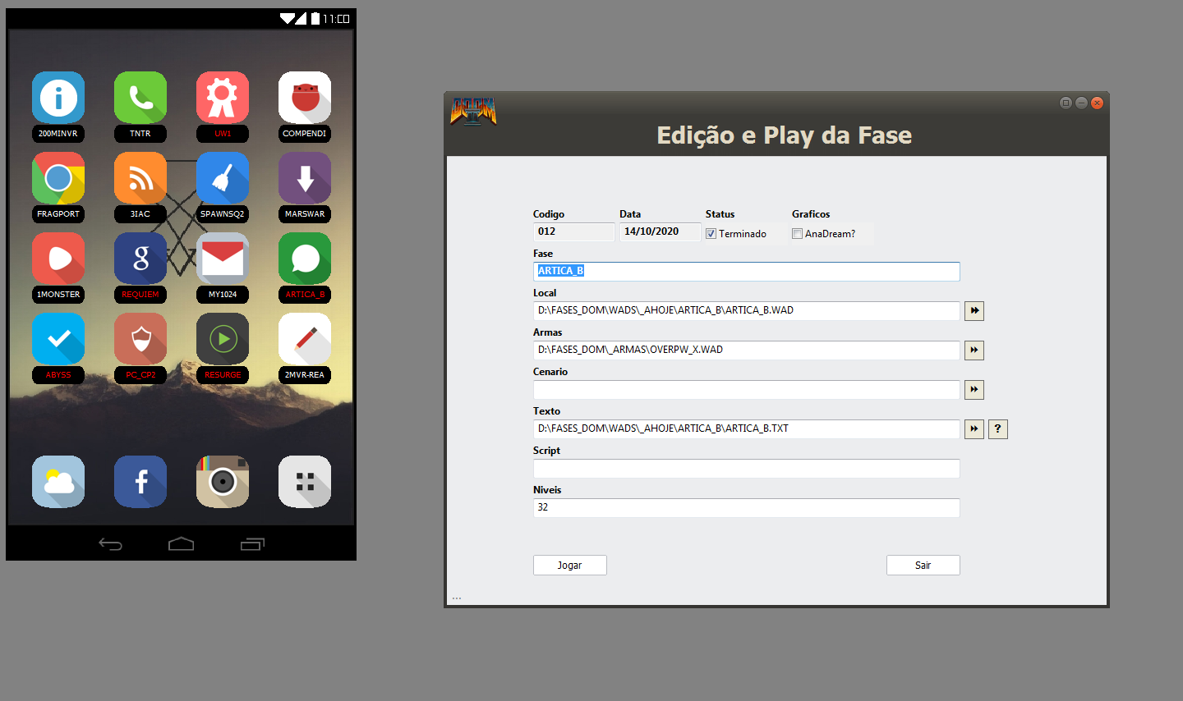1183x701 pixels.
Task: Click the empty Cenario field
Action: coord(747,390)
